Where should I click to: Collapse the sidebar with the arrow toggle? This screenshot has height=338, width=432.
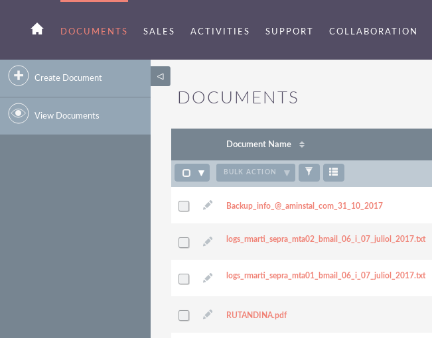[x=161, y=76]
